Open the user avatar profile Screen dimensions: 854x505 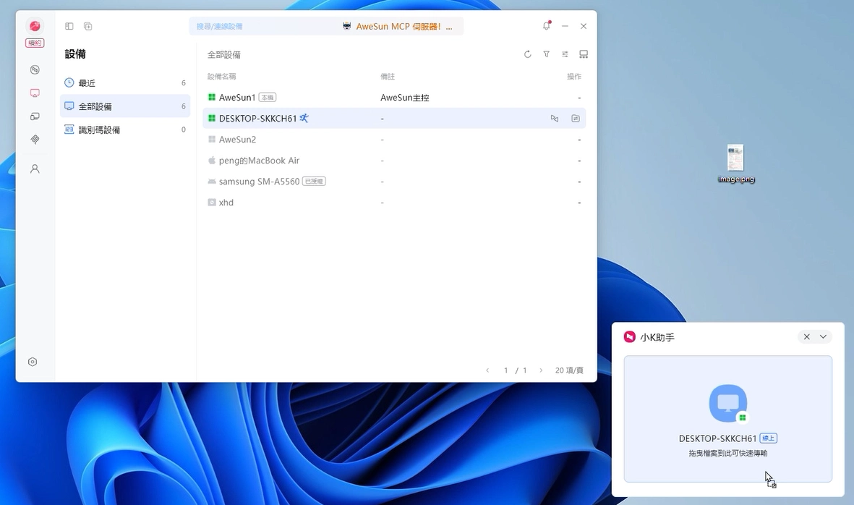tap(35, 25)
